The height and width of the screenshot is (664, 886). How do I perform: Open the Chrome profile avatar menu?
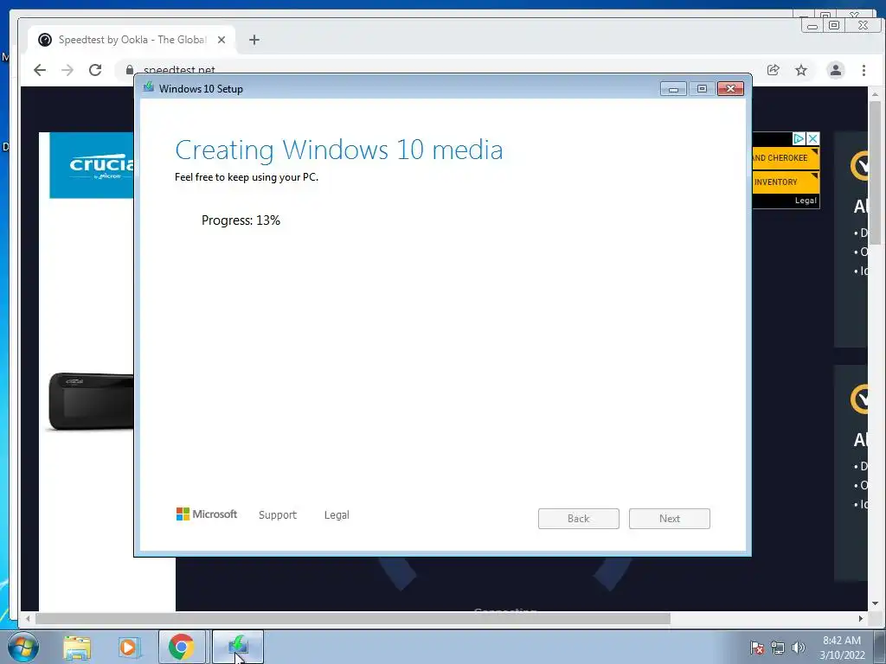point(835,70)
